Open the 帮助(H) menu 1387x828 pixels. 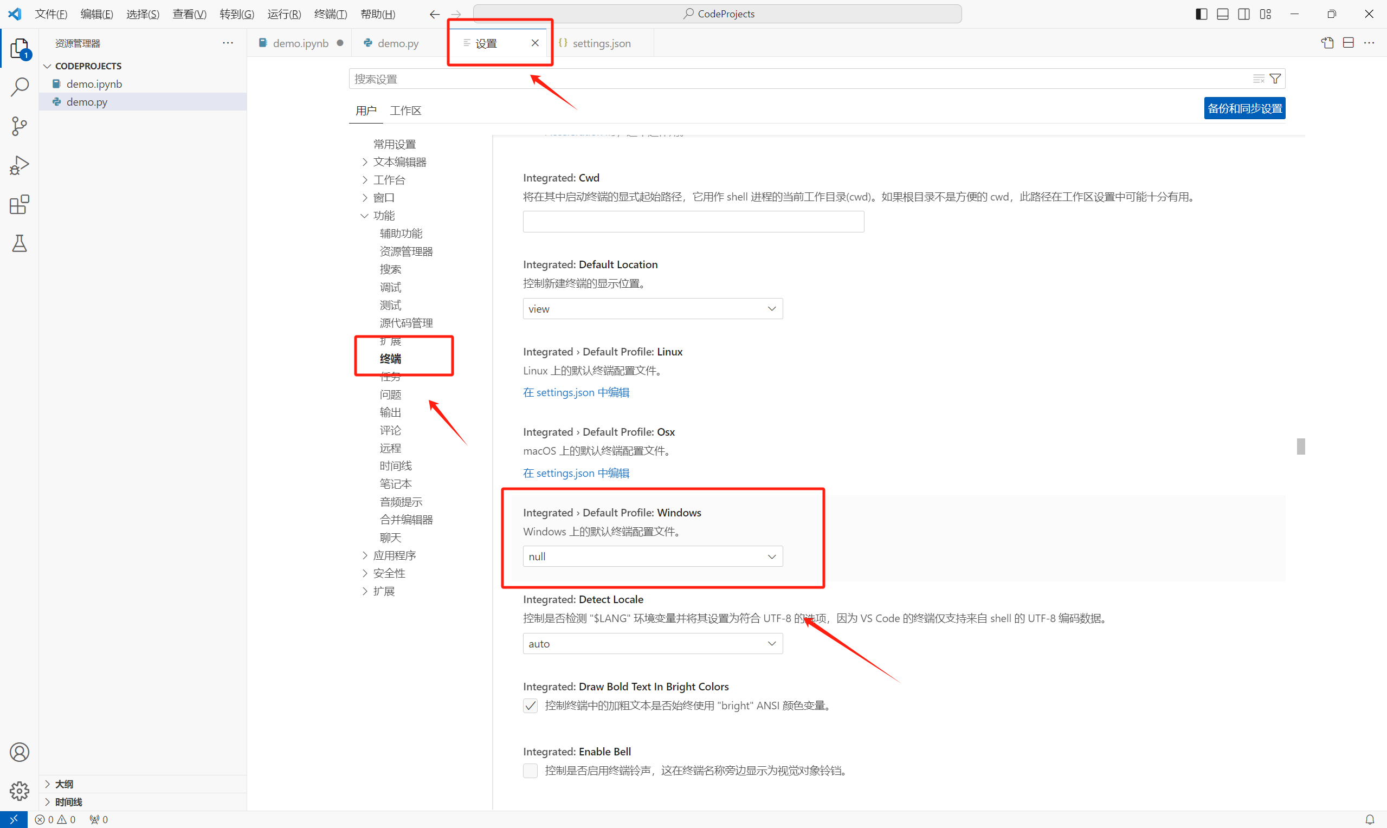(x=378, y=14)
